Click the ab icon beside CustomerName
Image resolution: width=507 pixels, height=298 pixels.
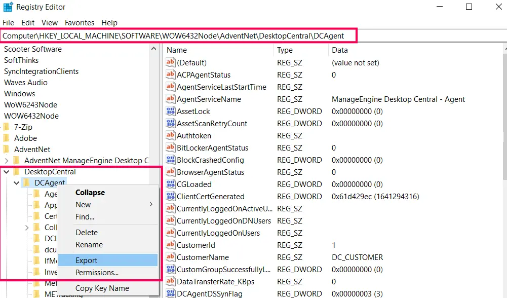point(170,257)
